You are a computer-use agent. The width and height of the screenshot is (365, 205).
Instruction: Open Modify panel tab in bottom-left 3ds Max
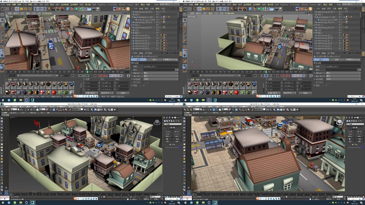click(167, 118)
